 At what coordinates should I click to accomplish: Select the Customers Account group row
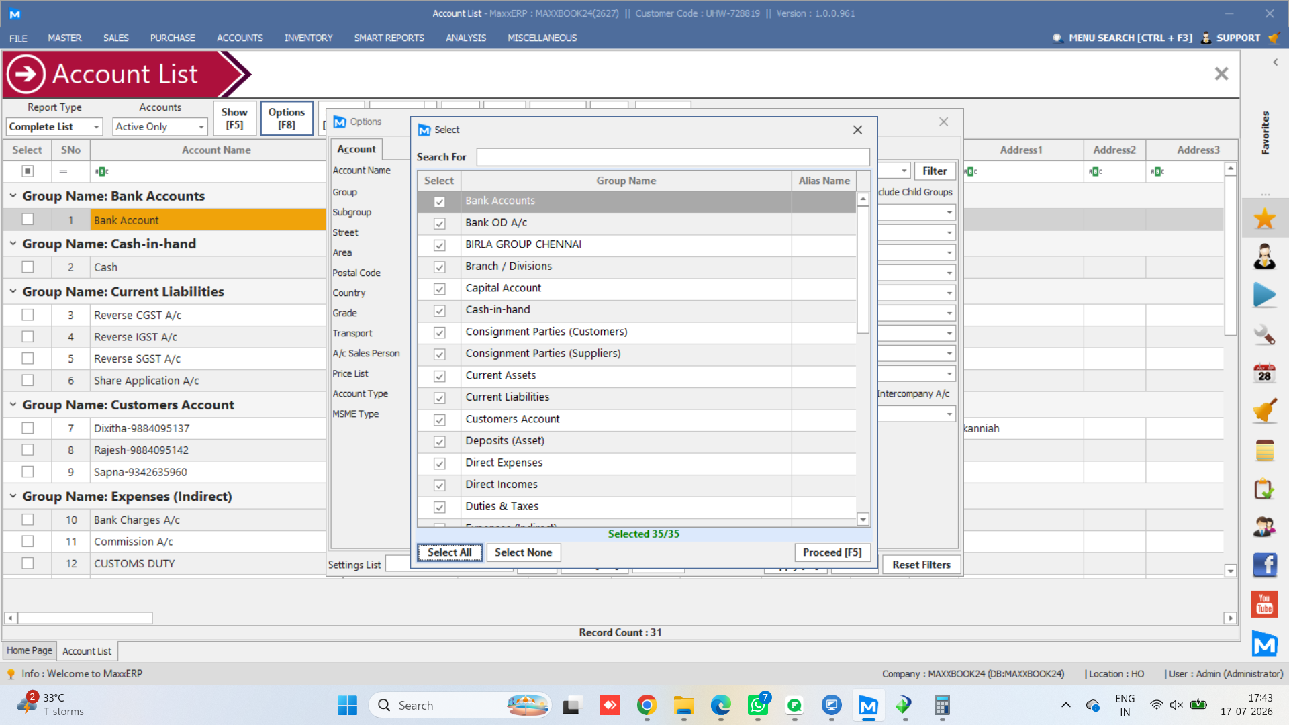(x=636, y=420)
